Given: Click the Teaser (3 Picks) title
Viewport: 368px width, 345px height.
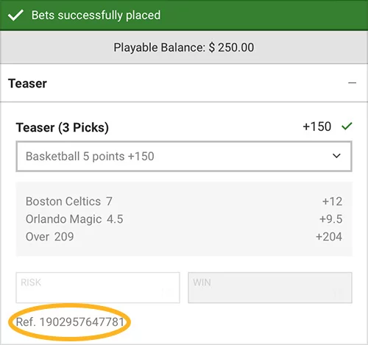Looking at the screenshot, I should click(62, 127).
